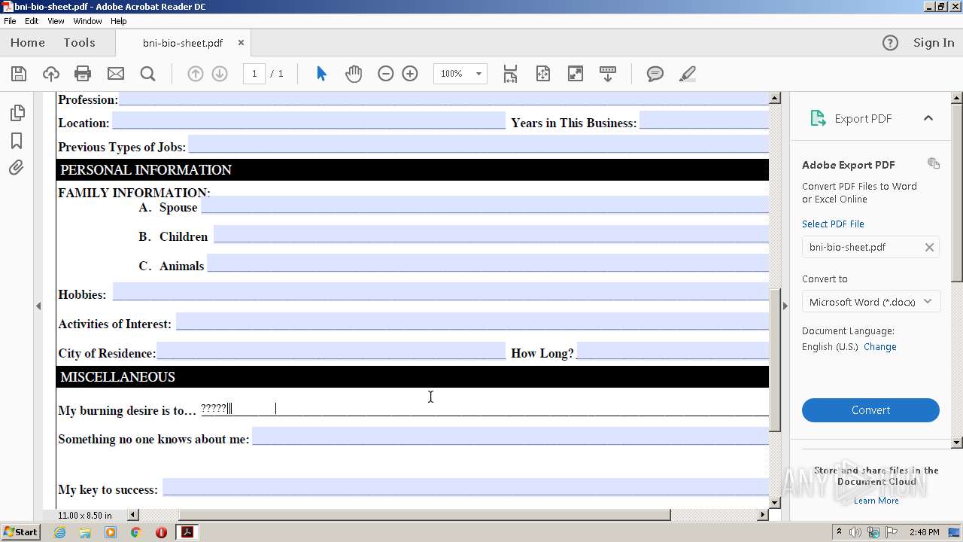Click the Select PDF File link

pos(833,224)
